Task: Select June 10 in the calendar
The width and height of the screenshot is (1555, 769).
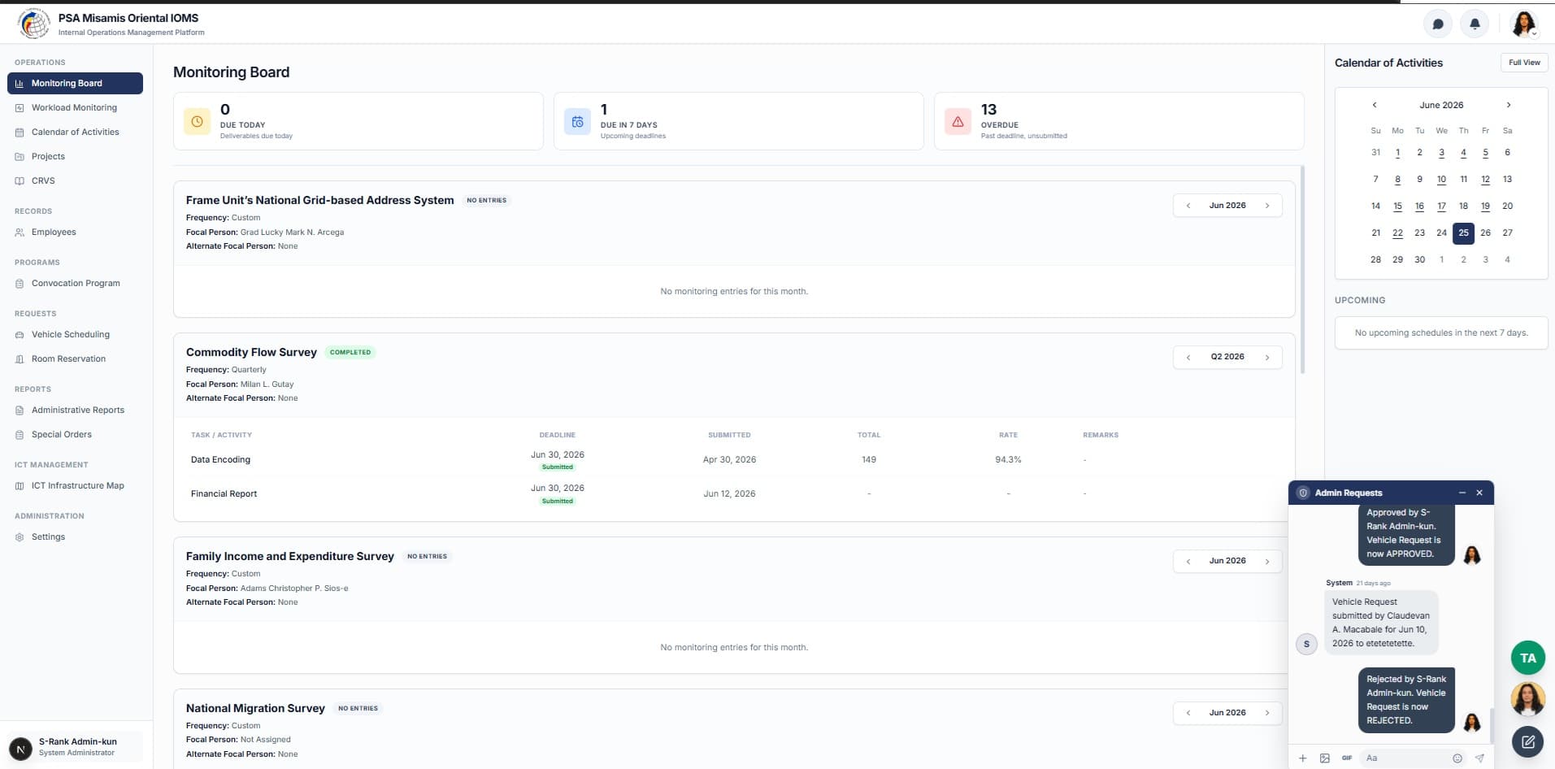Action: point(1441,179)
